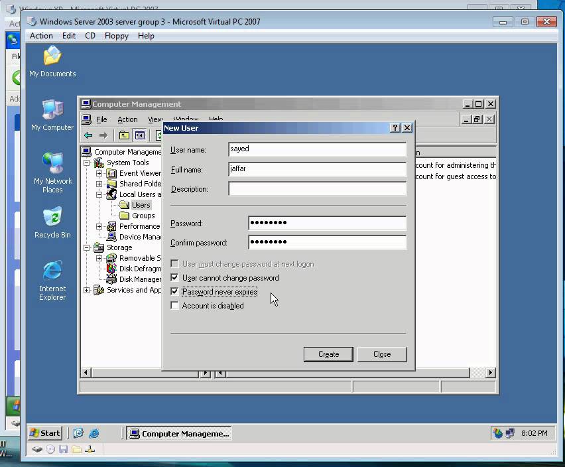Collapse the Storage node
Screen dimensions: 565x467
(x=86, y=247)
